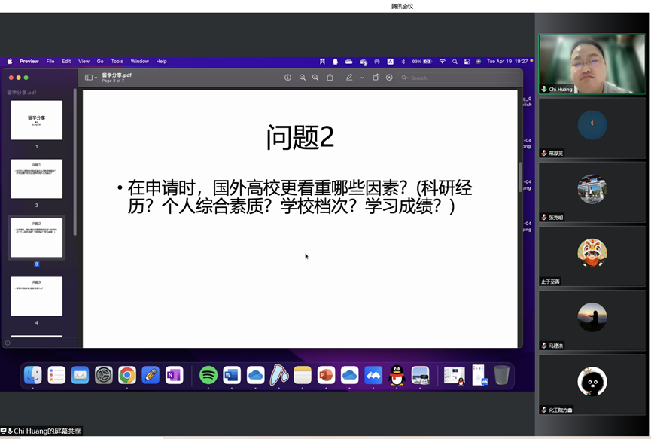
Task: Click Chi Huang's video tile
Action: click(x=592, y=64)
